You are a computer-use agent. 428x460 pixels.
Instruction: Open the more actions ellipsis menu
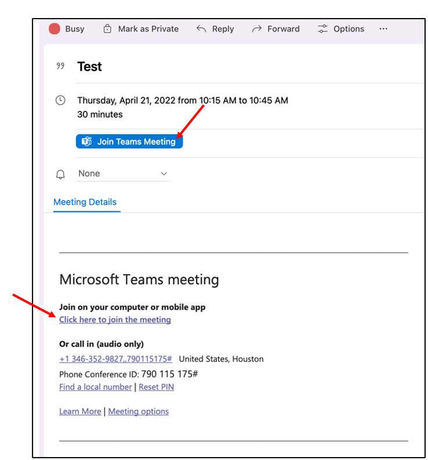(x=383, y=29)
